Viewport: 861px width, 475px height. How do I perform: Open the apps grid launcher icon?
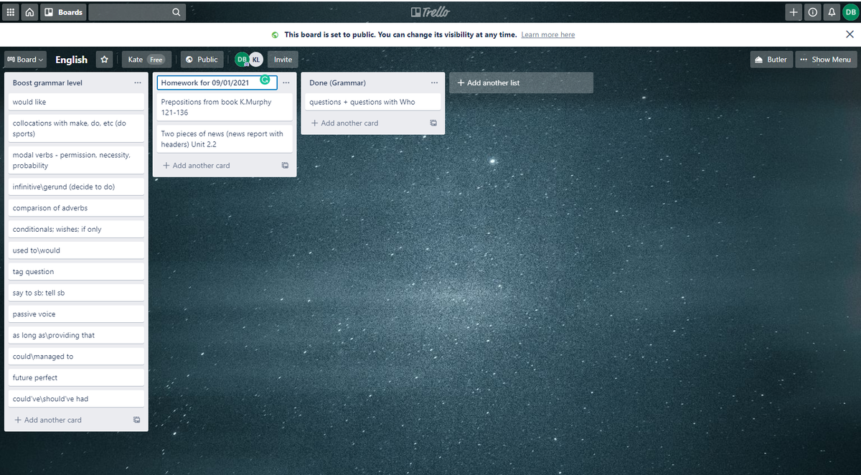11,11
